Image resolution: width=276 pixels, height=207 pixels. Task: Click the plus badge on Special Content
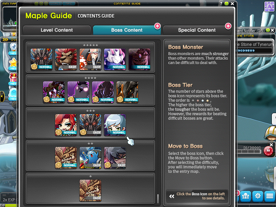[228, 26]
